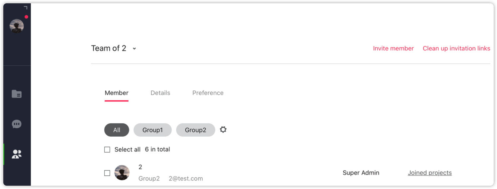Check the Select all checkbox
This screenshot has height=189, width=497.
pos(107,150)
